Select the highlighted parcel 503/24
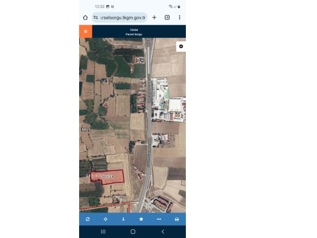Image resolution: width=317 pixels, height=238 pixels. coord(107,177)
